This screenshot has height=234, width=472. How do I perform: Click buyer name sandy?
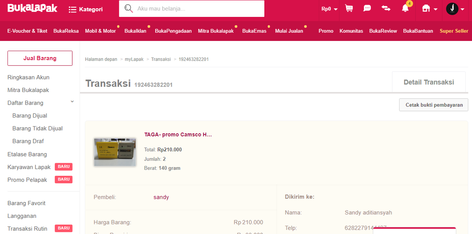[161, 197]
